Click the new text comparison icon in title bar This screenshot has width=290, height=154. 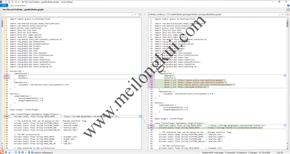point(6,2)
